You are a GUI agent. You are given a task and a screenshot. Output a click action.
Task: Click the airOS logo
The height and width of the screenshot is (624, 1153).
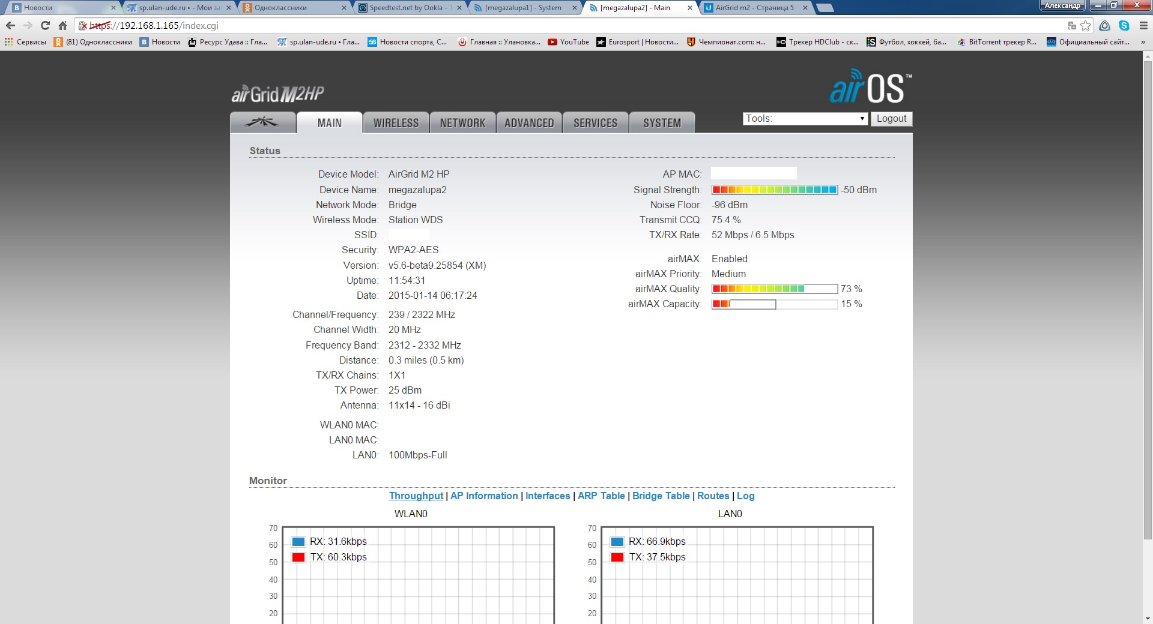pyautogui.click(x=871, y=87)
